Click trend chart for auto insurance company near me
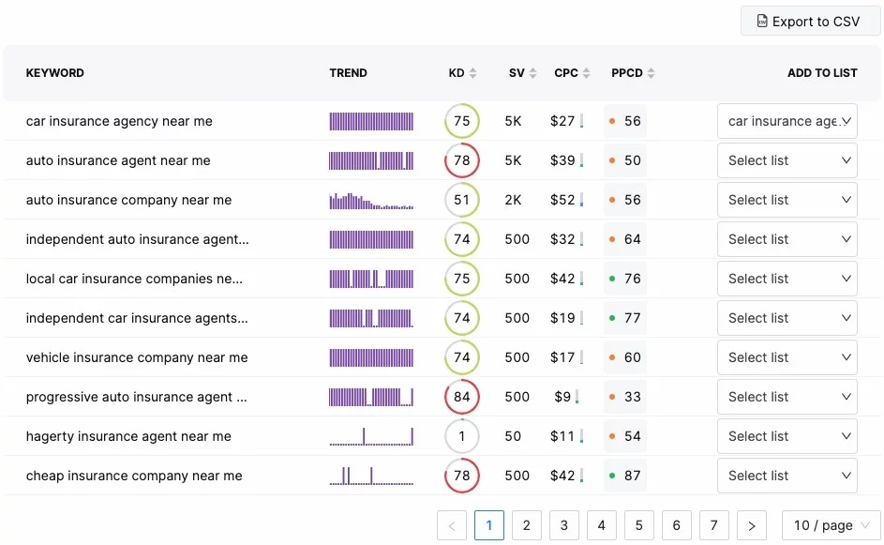 click(371, 200)
